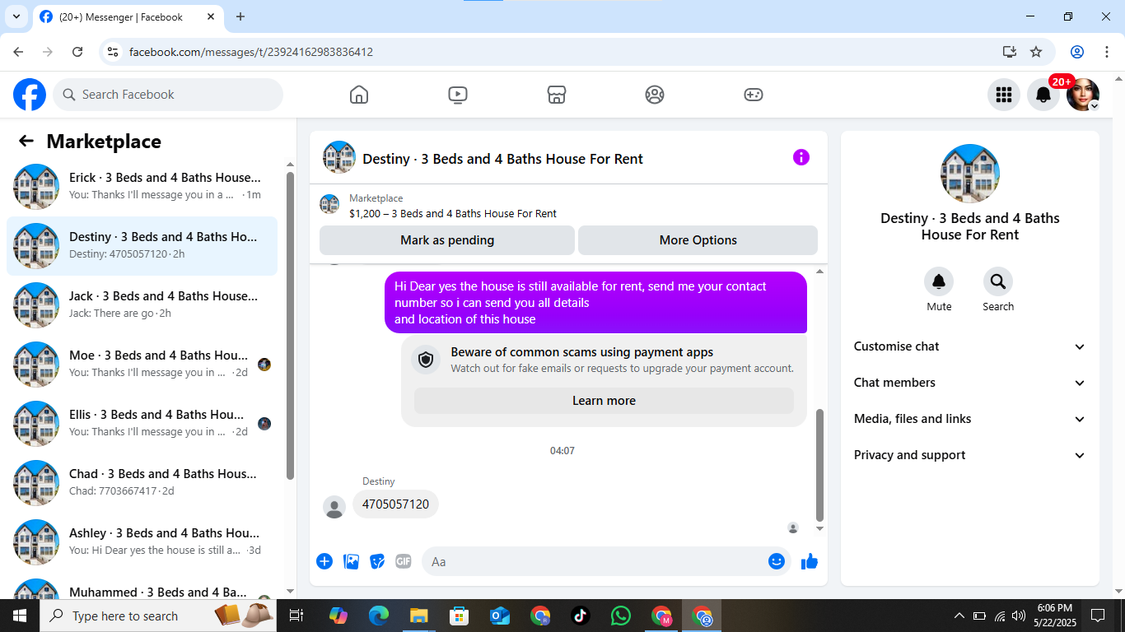
Task: Open the purple conversation information icon
Action: pyautogui.click(x=801, y=157)
